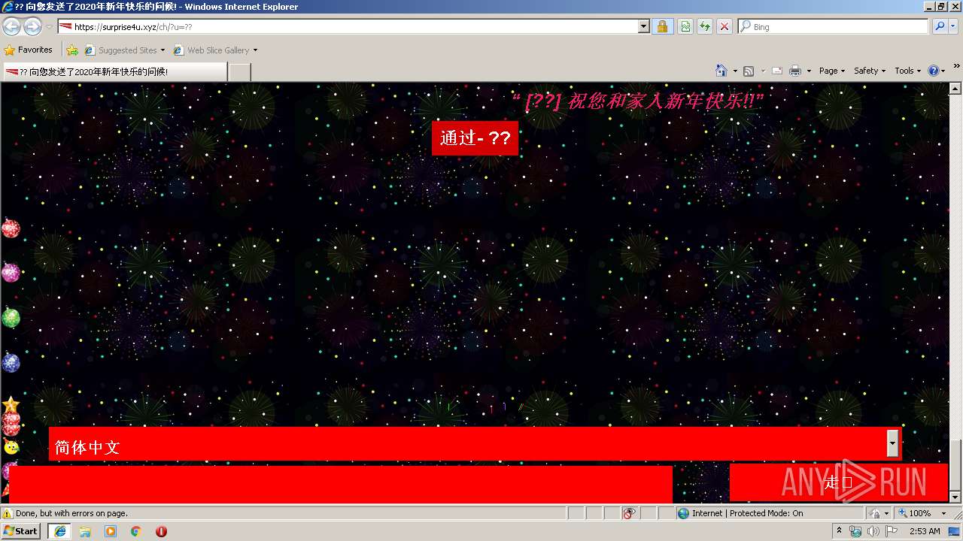The image size is (963, 541).
Task: Go to the home page via Home icon
Action: click(x=721, y=71)
